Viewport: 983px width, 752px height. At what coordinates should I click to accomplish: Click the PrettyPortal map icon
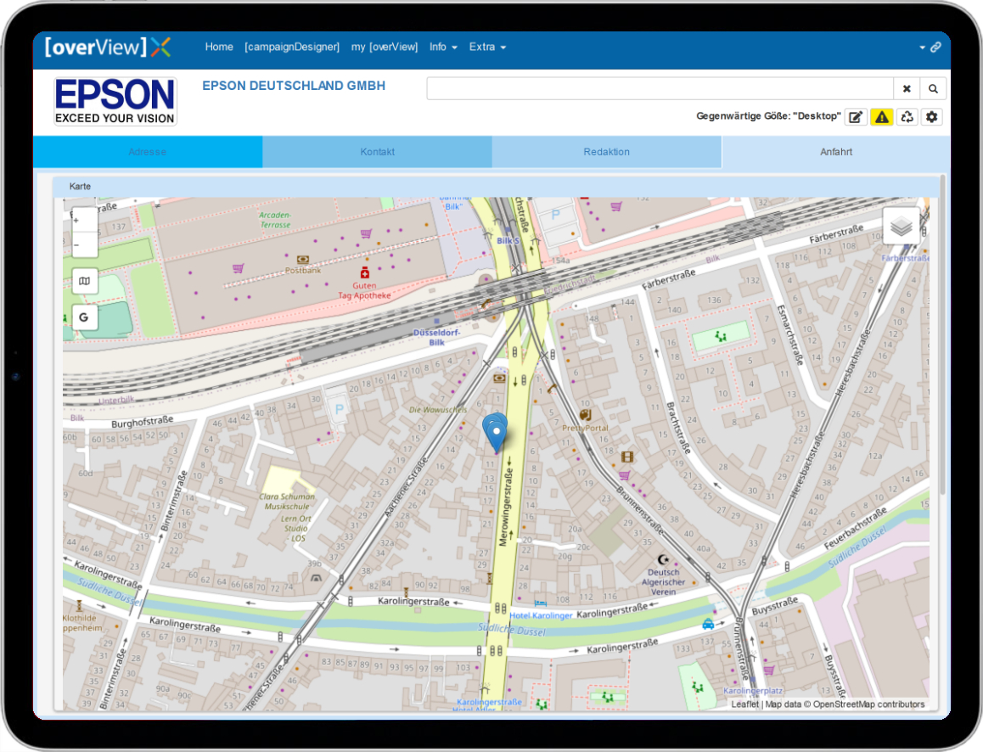click(585, 415)
